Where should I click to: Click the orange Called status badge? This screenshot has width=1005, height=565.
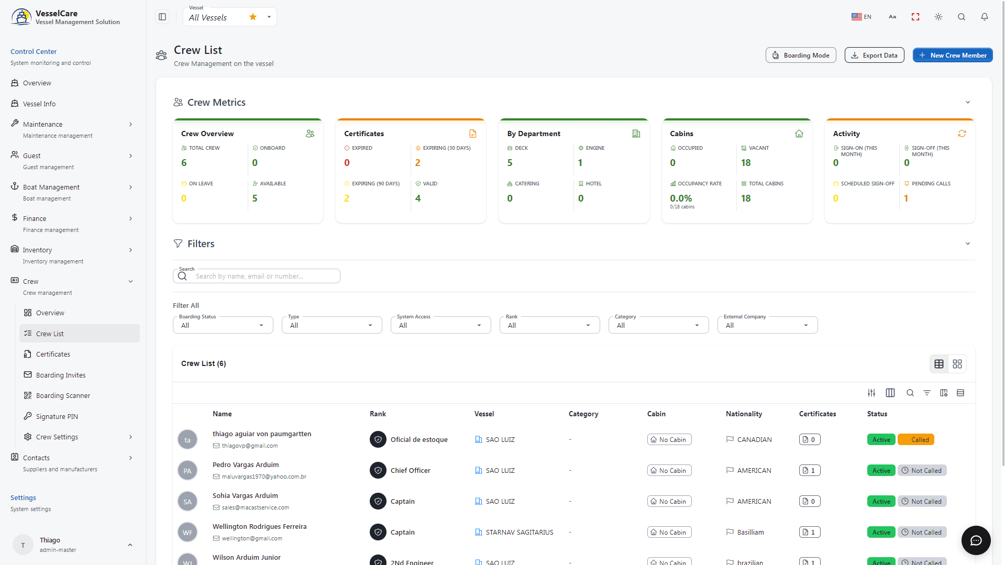pos(916,440)
